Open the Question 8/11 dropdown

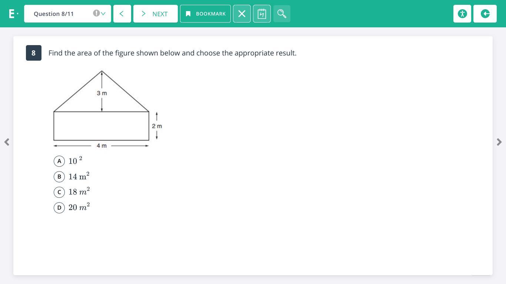coord(67,14)
